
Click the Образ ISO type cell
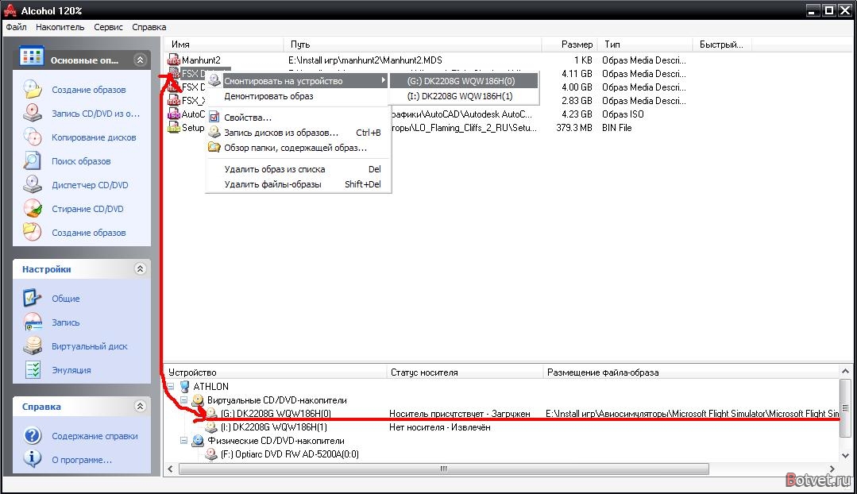click(x=623, y=114)
